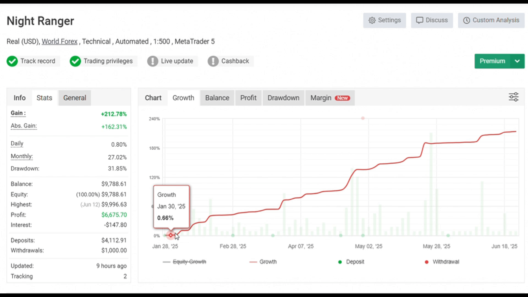The width and height of the screenshot is (528, 297).
Task: Click the Jun 18, '25 axis label
Action: point(504,246)
